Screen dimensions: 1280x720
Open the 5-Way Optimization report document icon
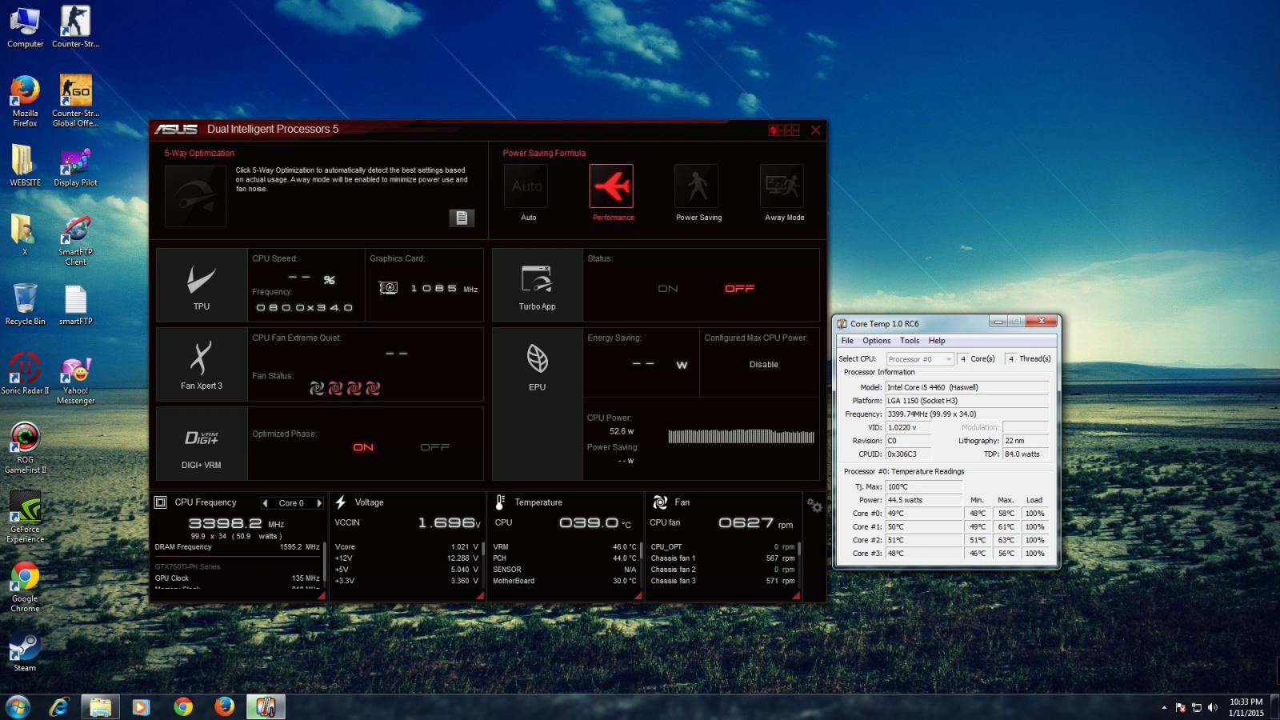462,218
